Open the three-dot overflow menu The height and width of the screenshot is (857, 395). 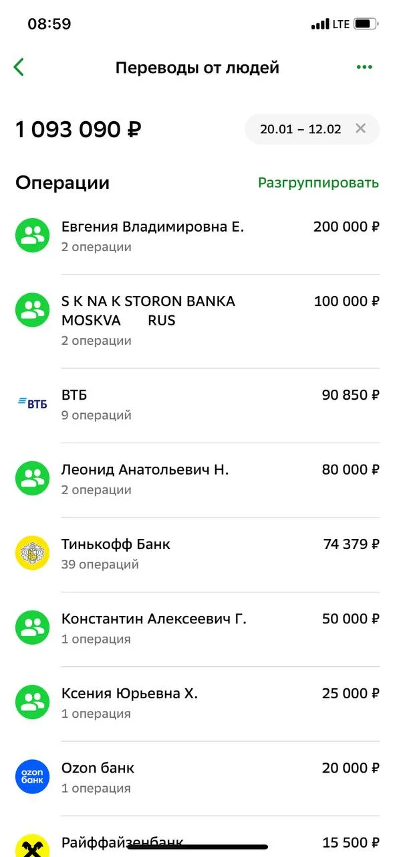pyautogui.click(x=364, y=67)
